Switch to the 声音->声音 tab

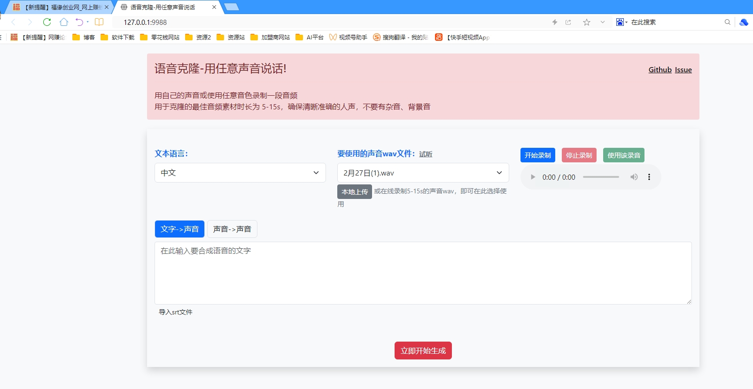point(232,229)
